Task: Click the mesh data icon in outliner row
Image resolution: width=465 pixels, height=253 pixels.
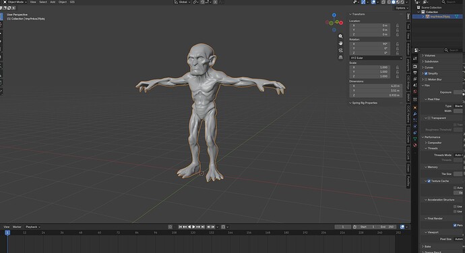Action: click(457, 17)
